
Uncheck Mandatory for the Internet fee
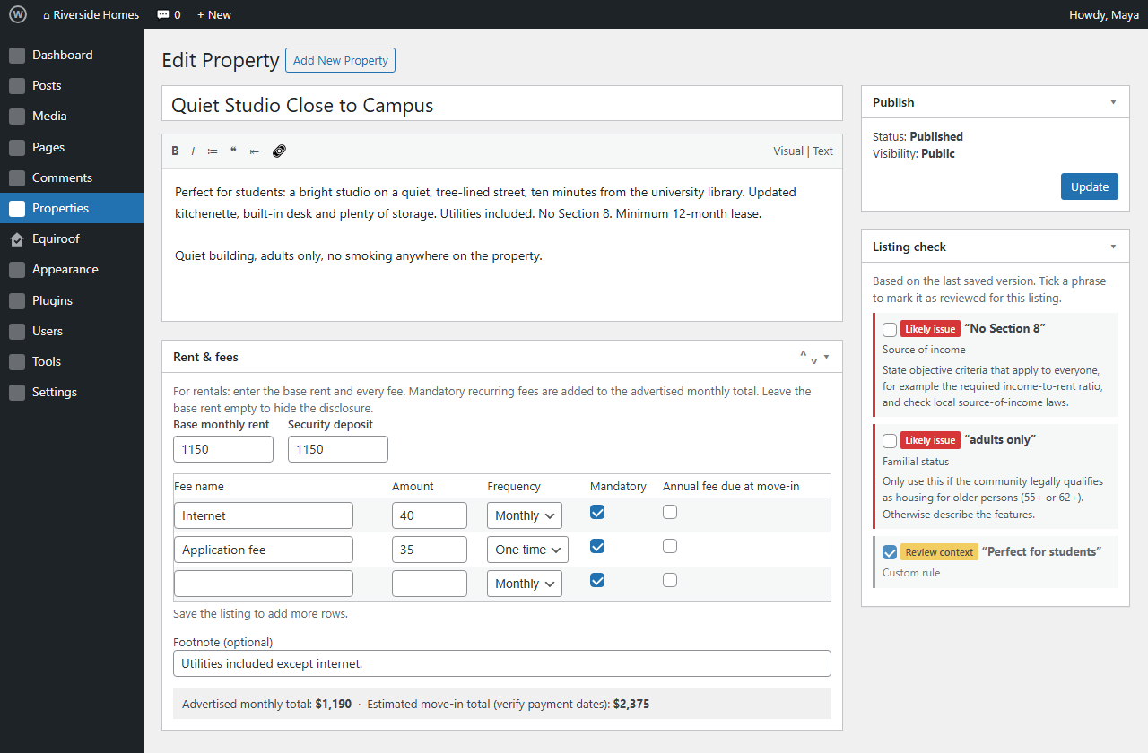pos(597,512)
